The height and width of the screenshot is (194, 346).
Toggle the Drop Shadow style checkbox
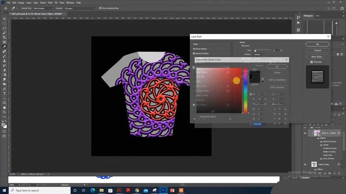(194, 105)
